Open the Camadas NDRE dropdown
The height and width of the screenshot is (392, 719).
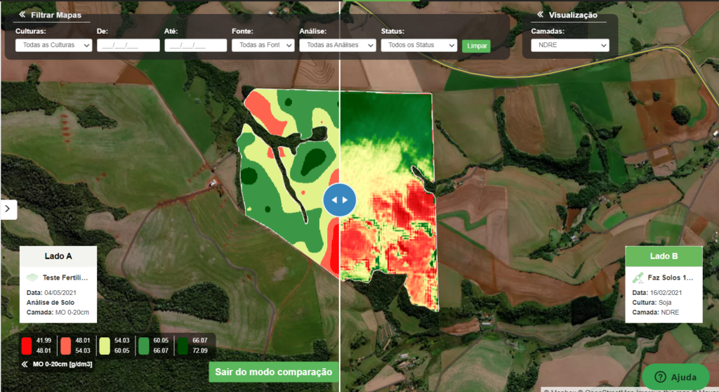pos(569,45)
